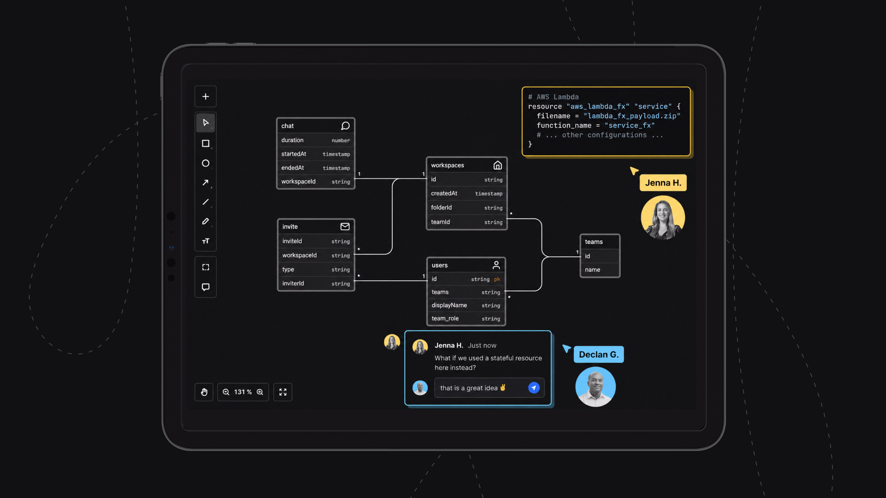Click the reply input field
The width and height of the screenshot is (886, 498).
pyautogui.click(x=489, y=388)
